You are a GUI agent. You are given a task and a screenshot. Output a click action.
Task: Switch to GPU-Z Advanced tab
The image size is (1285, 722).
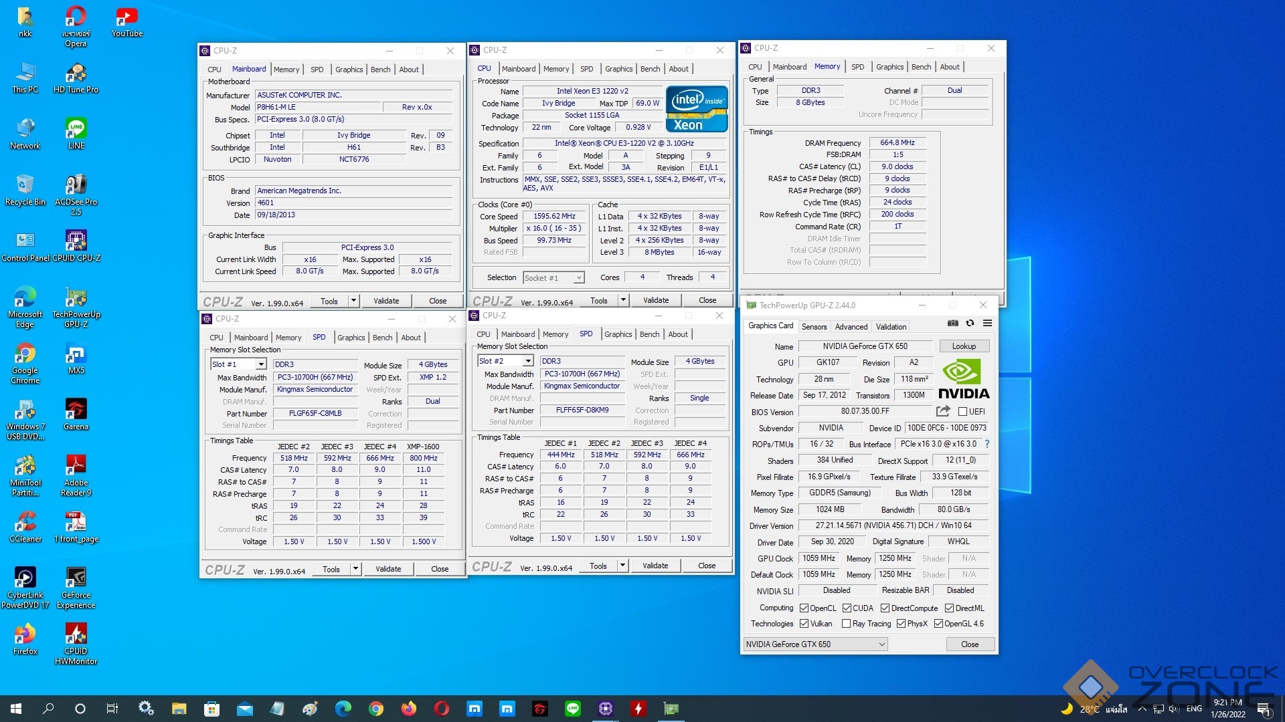coord(851,327)
